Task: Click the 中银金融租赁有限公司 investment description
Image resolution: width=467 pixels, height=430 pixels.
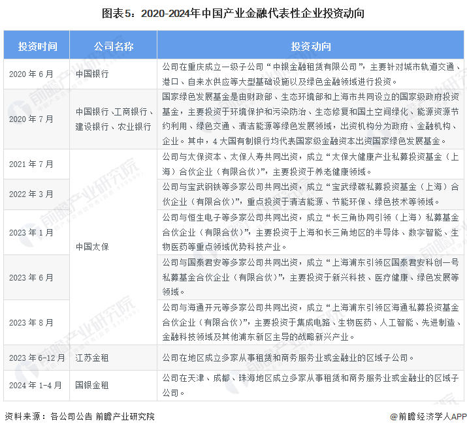Action: (310, 74)
